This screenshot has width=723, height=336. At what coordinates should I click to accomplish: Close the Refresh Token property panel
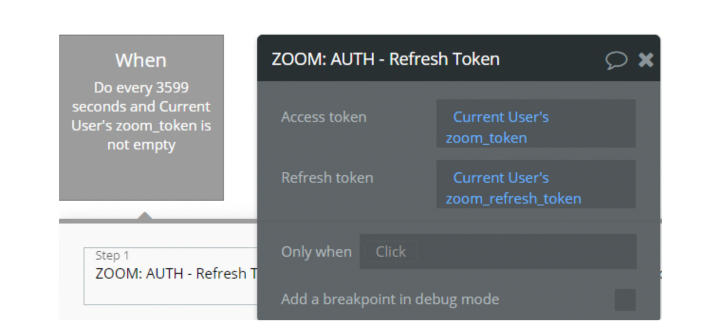pos(646,60)
